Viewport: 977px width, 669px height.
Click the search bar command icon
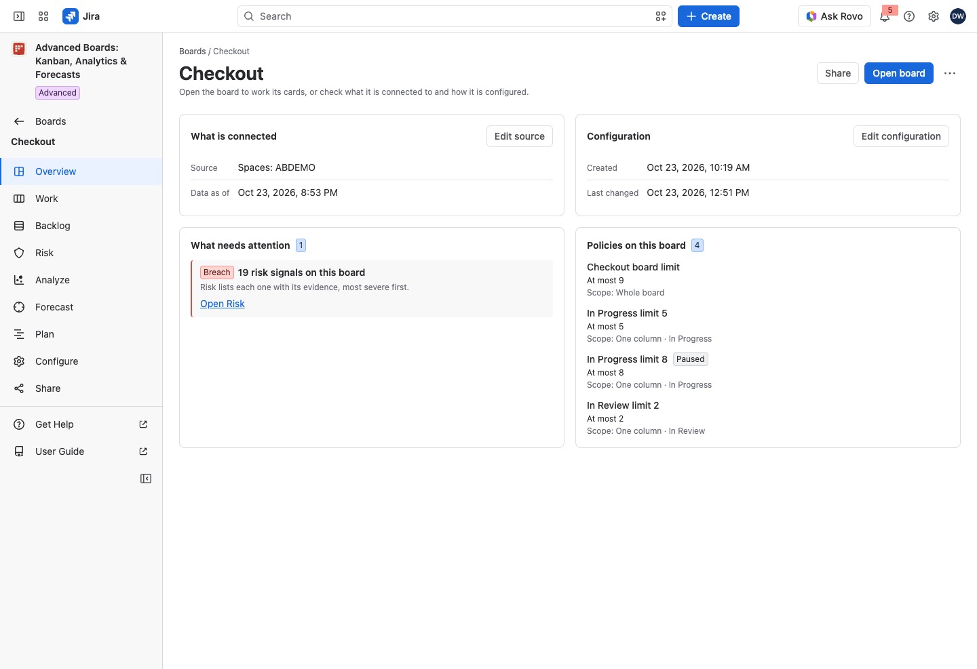coord(661,16)
